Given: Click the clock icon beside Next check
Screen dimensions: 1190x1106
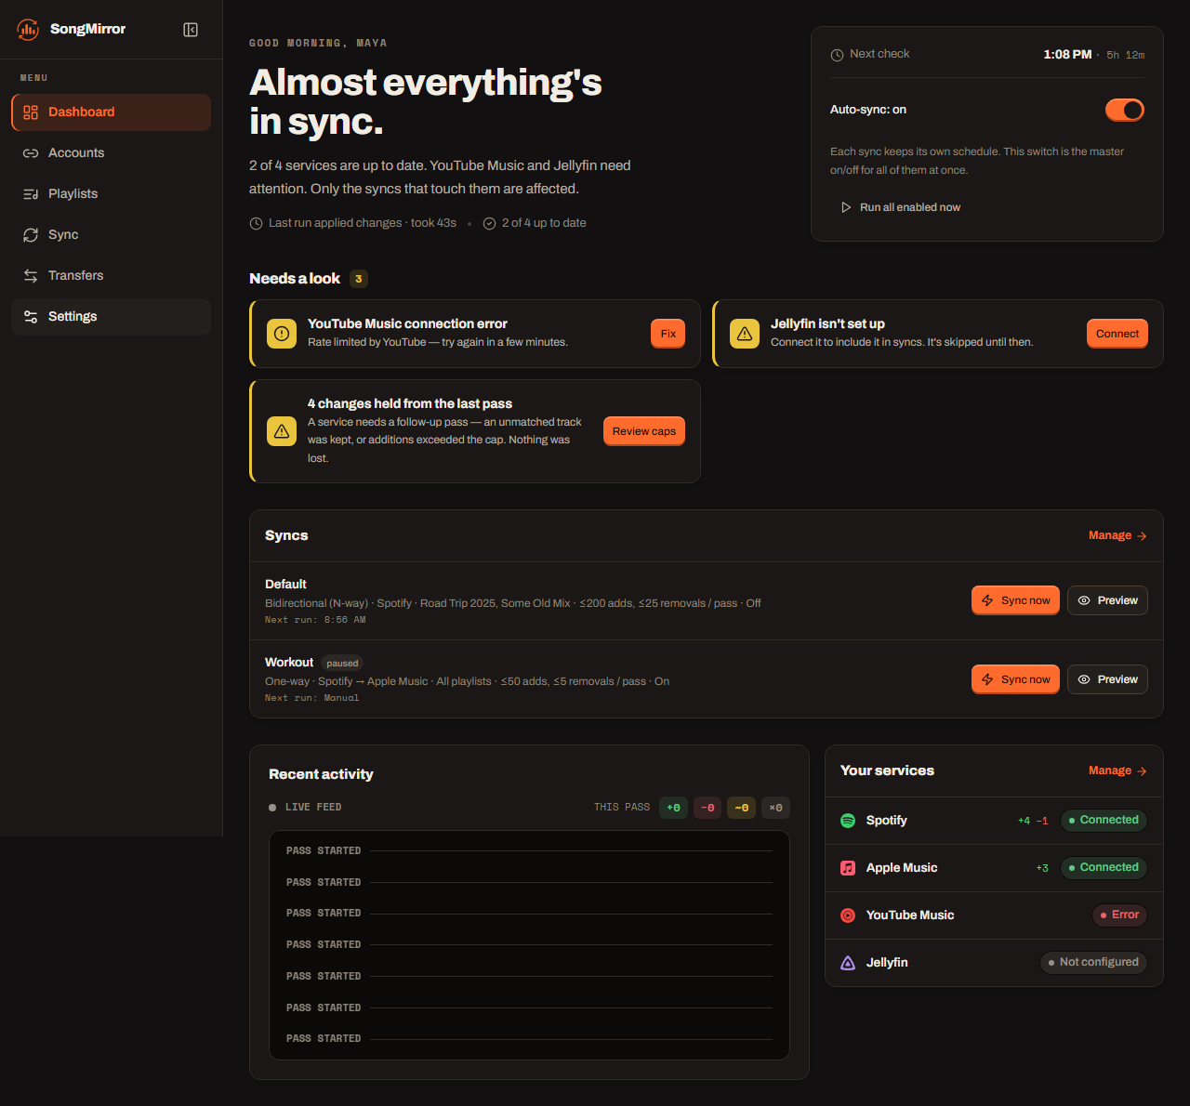Looking at the screenshot, I should click(837, 55).
